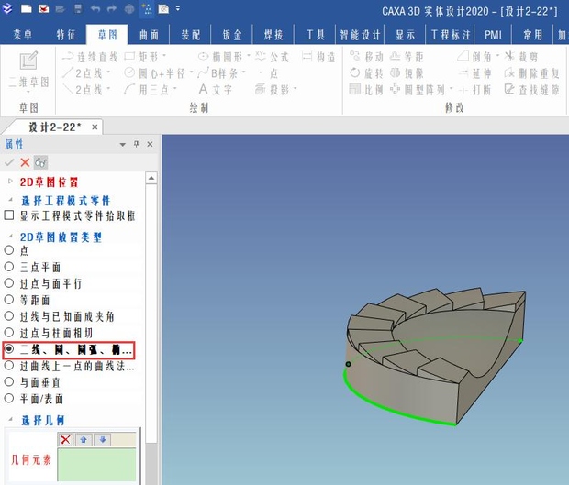Switch to the 钣金 ribbon tab
The image size is (569, 485).
232,35
